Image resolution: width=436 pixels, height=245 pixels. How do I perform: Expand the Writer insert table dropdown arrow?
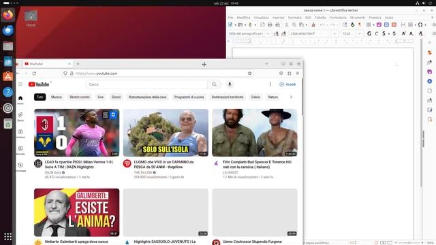tap(373, 25)
